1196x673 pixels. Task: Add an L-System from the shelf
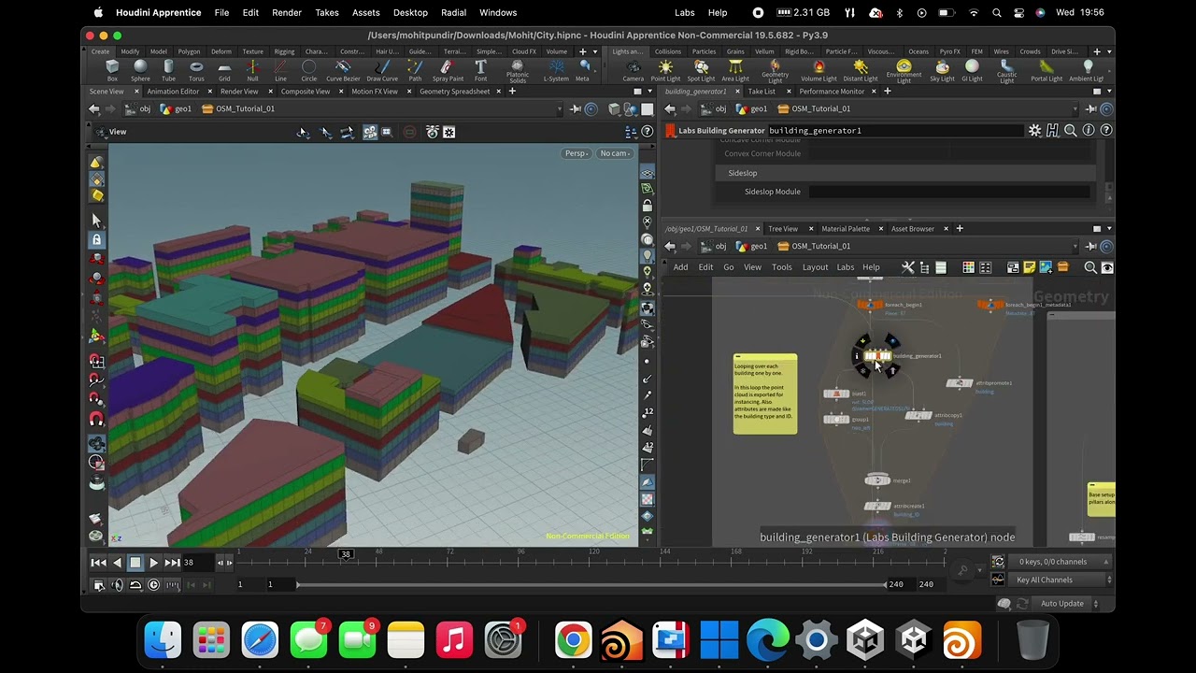[x=556, y=70]
